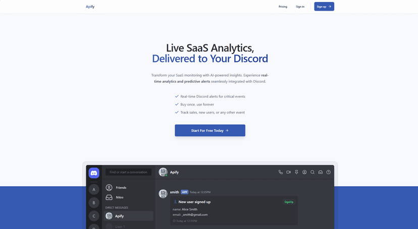Click the checkmark beside Track sales, new users

click(177, 112)
